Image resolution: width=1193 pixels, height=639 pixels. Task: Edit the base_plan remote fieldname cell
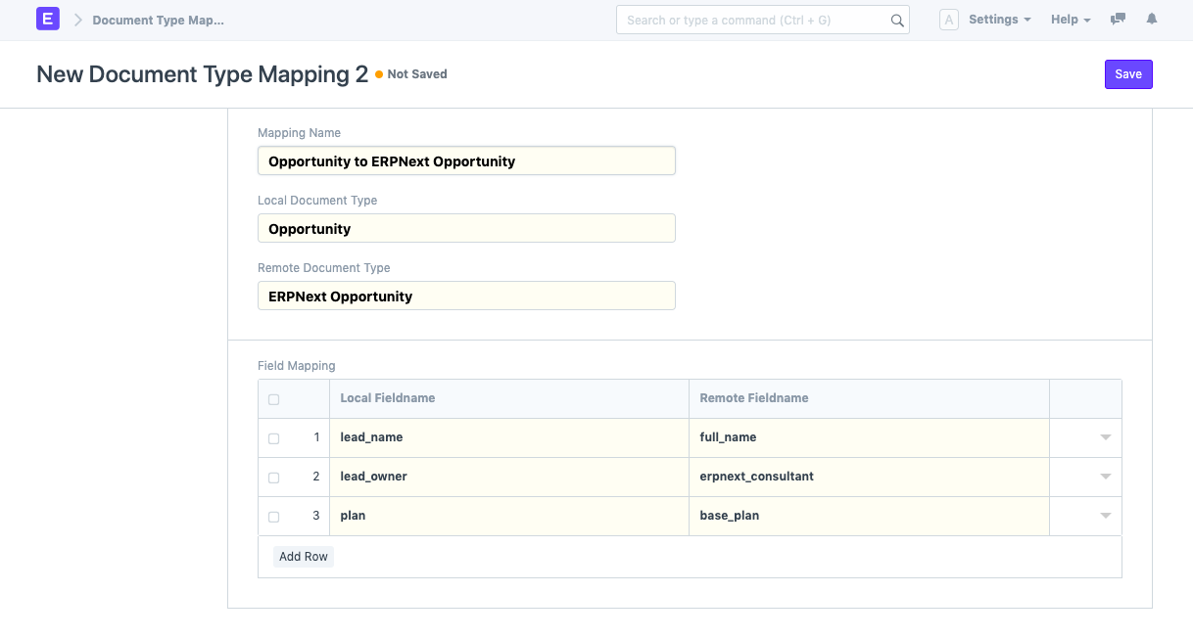click(868, 516)
